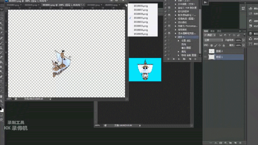The image size is (258, 145).
Task: Open the 调整 adjustments panel icon
Action: click(x=250, y=21)
